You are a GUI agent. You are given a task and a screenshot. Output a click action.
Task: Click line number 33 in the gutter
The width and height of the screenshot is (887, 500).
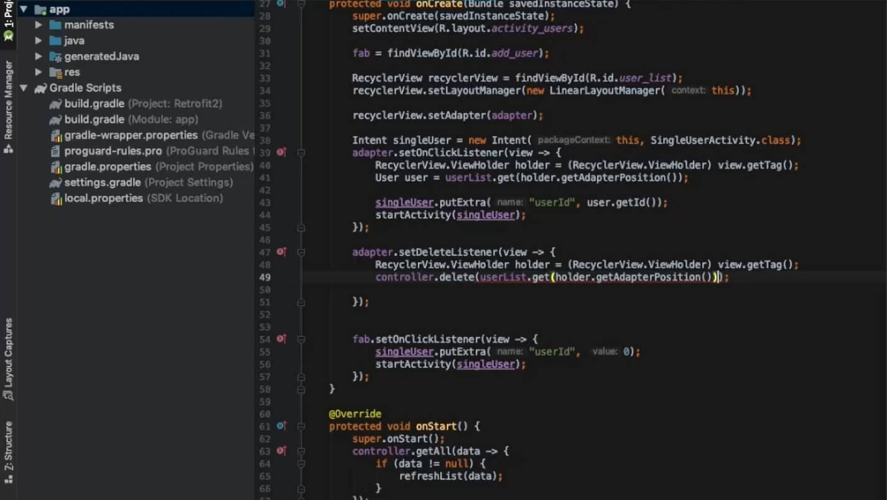264,78
